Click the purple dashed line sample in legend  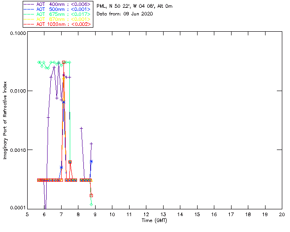pyautogui.click(x=29, y=4)
